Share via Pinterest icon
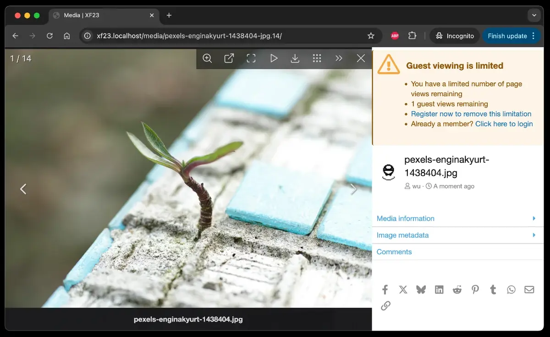Viewport: 550px width, 337px height. 475,289
